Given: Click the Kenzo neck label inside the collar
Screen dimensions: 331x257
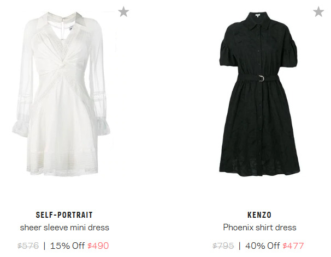Looking at the screenshot, I should 258,15.
